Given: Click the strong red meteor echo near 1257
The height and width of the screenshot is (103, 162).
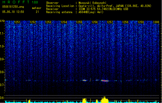Looking at the screenshot, I should pyautogui.click(x=105, y=81).
